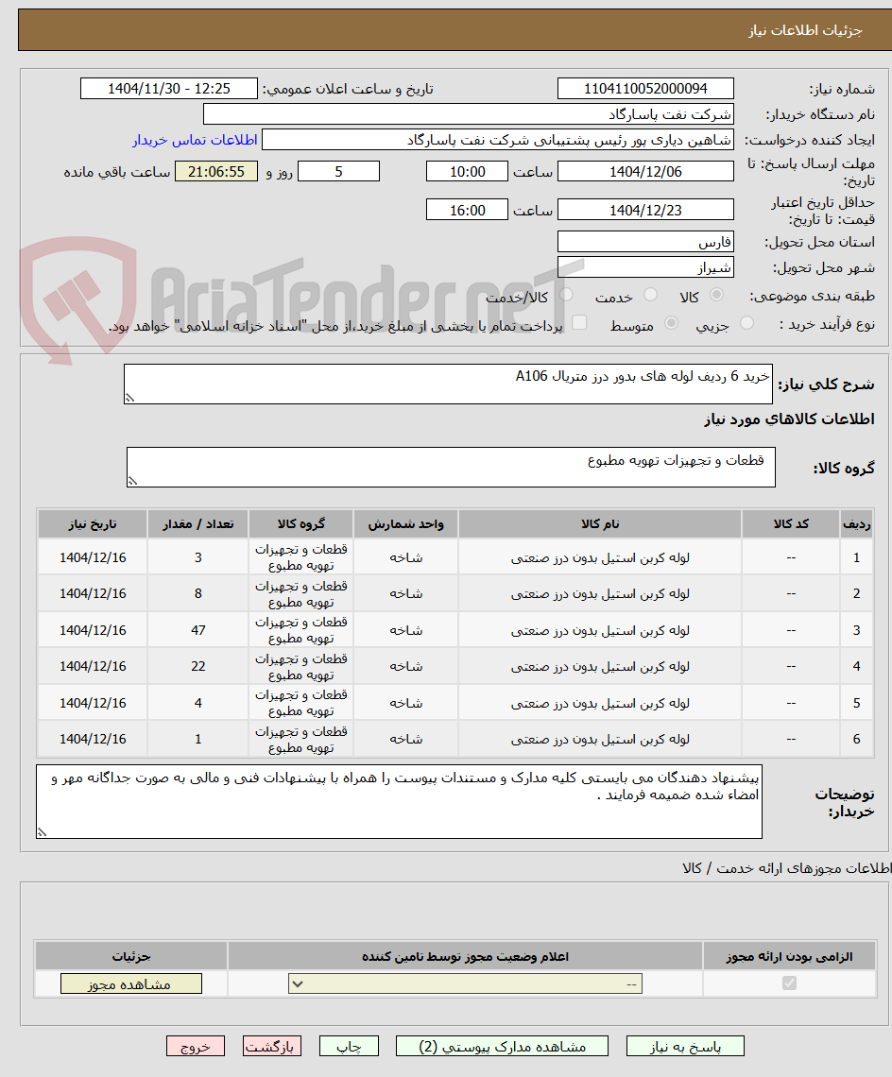Click the validity time field 16:00
This screenshot has height=1077, width=892.
(x=468, y=210)
